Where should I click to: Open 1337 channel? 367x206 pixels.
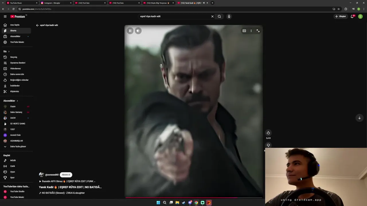pyautogui.click(x=16, y=129)
